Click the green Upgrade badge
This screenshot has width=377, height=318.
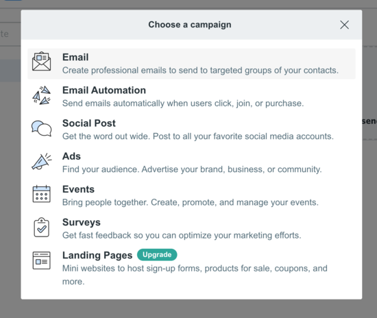coord(157,255)
